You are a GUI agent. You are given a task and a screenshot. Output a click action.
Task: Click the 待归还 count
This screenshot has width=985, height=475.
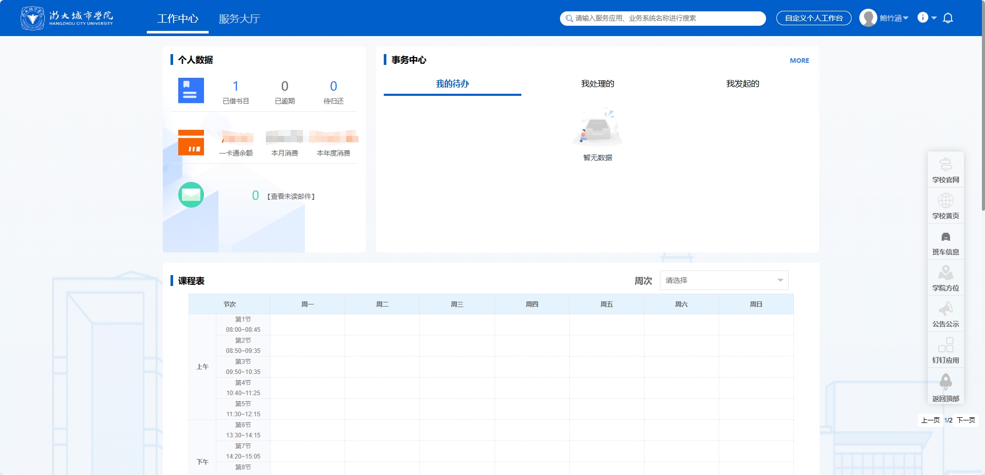click(333, 86)
